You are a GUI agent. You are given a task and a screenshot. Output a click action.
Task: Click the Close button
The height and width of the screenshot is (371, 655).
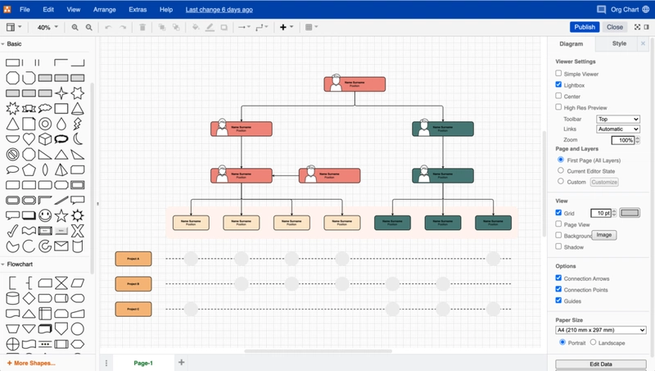615,27
